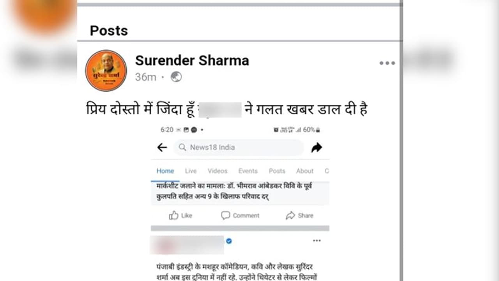This screenshot has width=499, height=281.
Task: Click the thumbs-up Like icon
Action: pyautogui.click(x=174, y=215)
